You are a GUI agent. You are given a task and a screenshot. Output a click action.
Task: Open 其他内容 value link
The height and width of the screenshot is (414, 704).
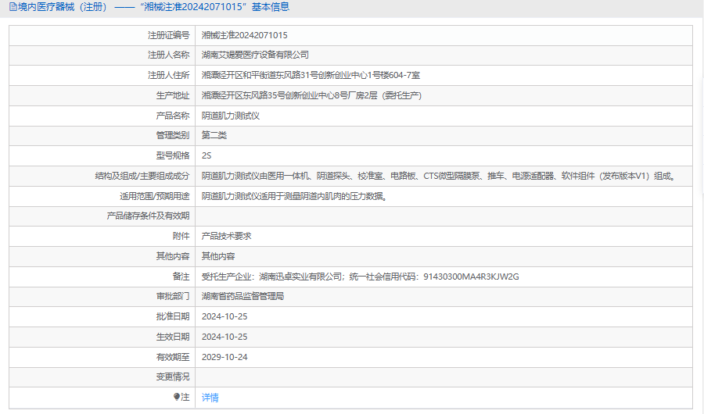(x=218, y=256)
